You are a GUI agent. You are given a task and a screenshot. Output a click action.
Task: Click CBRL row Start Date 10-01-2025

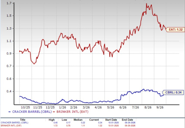(114, 123)
